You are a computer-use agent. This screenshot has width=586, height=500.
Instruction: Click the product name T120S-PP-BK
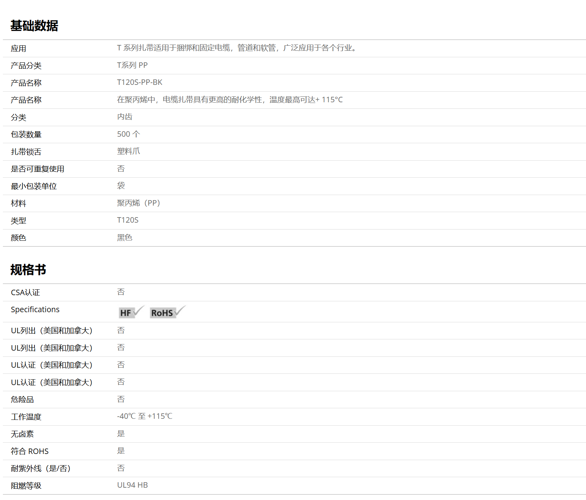point(139,82)
